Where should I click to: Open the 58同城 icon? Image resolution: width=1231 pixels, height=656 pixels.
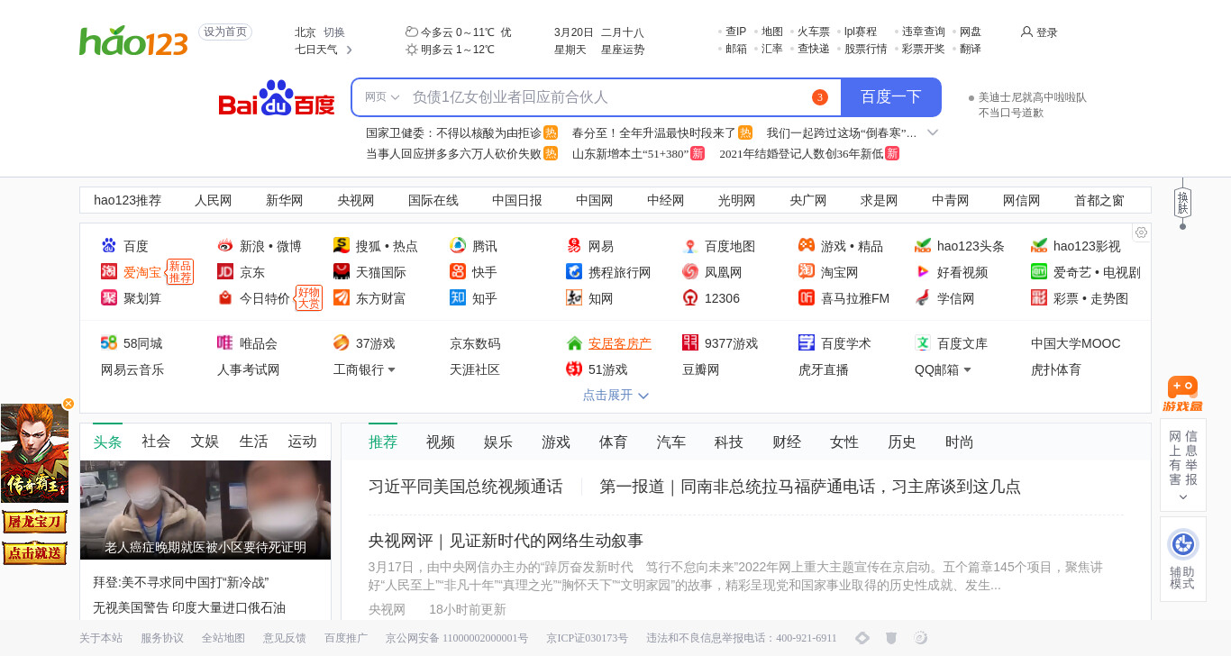click(109, 343)
